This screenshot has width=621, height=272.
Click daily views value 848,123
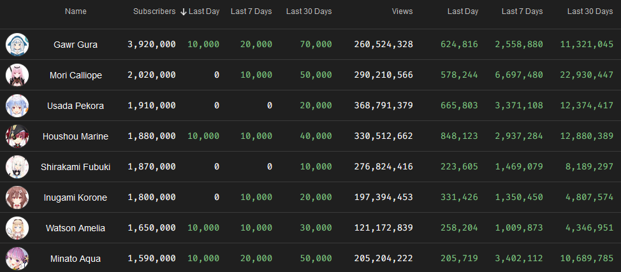(459, 136)
